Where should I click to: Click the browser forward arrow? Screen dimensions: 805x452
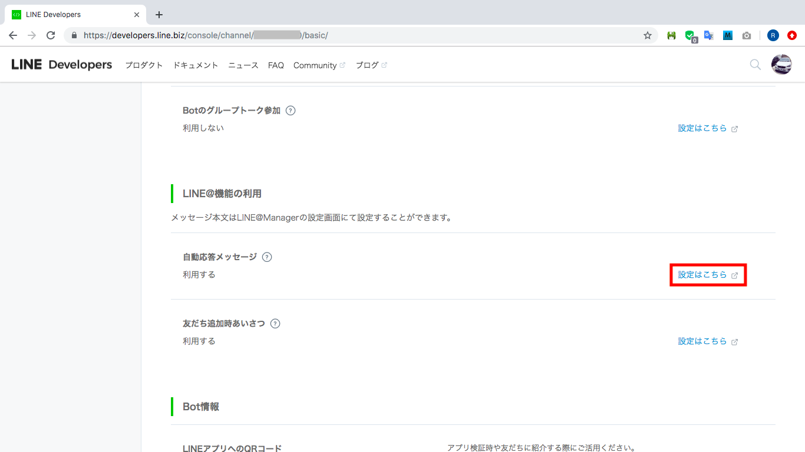coord(32,35)
